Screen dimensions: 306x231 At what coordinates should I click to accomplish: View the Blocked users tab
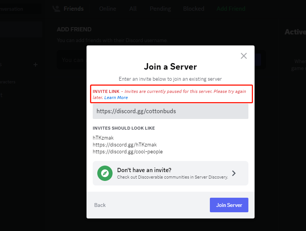(x=193, y=8)
